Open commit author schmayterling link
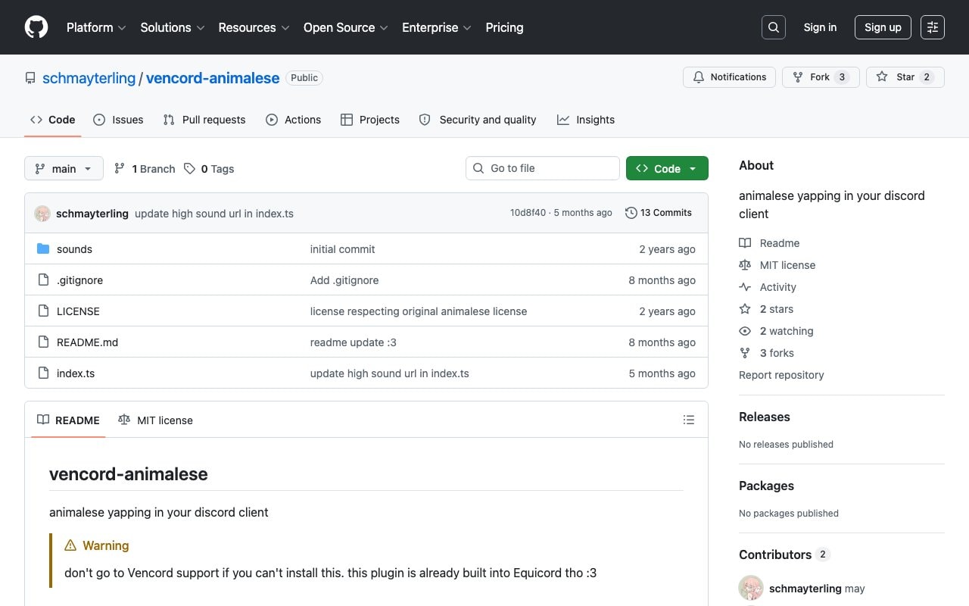 92,214
